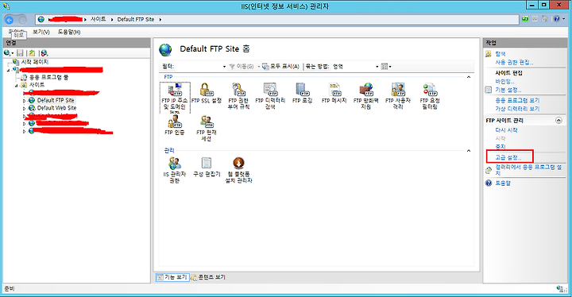
Task: Click 고급 설정... link
Action: (x=508, y=157)
